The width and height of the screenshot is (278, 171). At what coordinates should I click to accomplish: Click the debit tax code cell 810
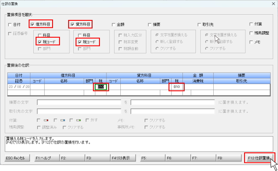tap(101, 87)
